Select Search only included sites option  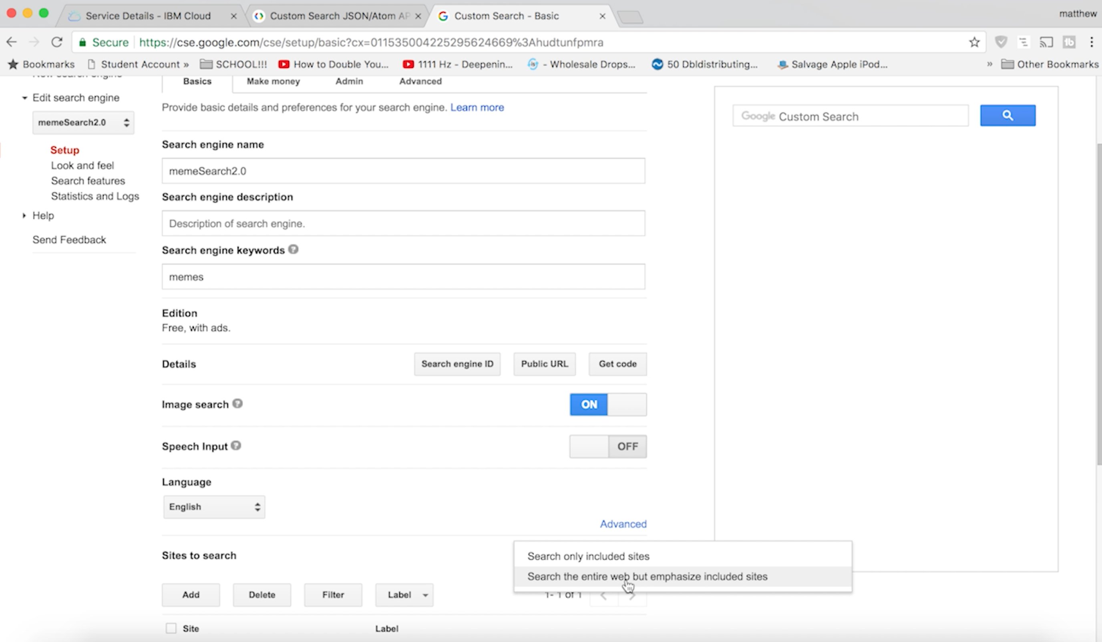[x=589, y=556]
